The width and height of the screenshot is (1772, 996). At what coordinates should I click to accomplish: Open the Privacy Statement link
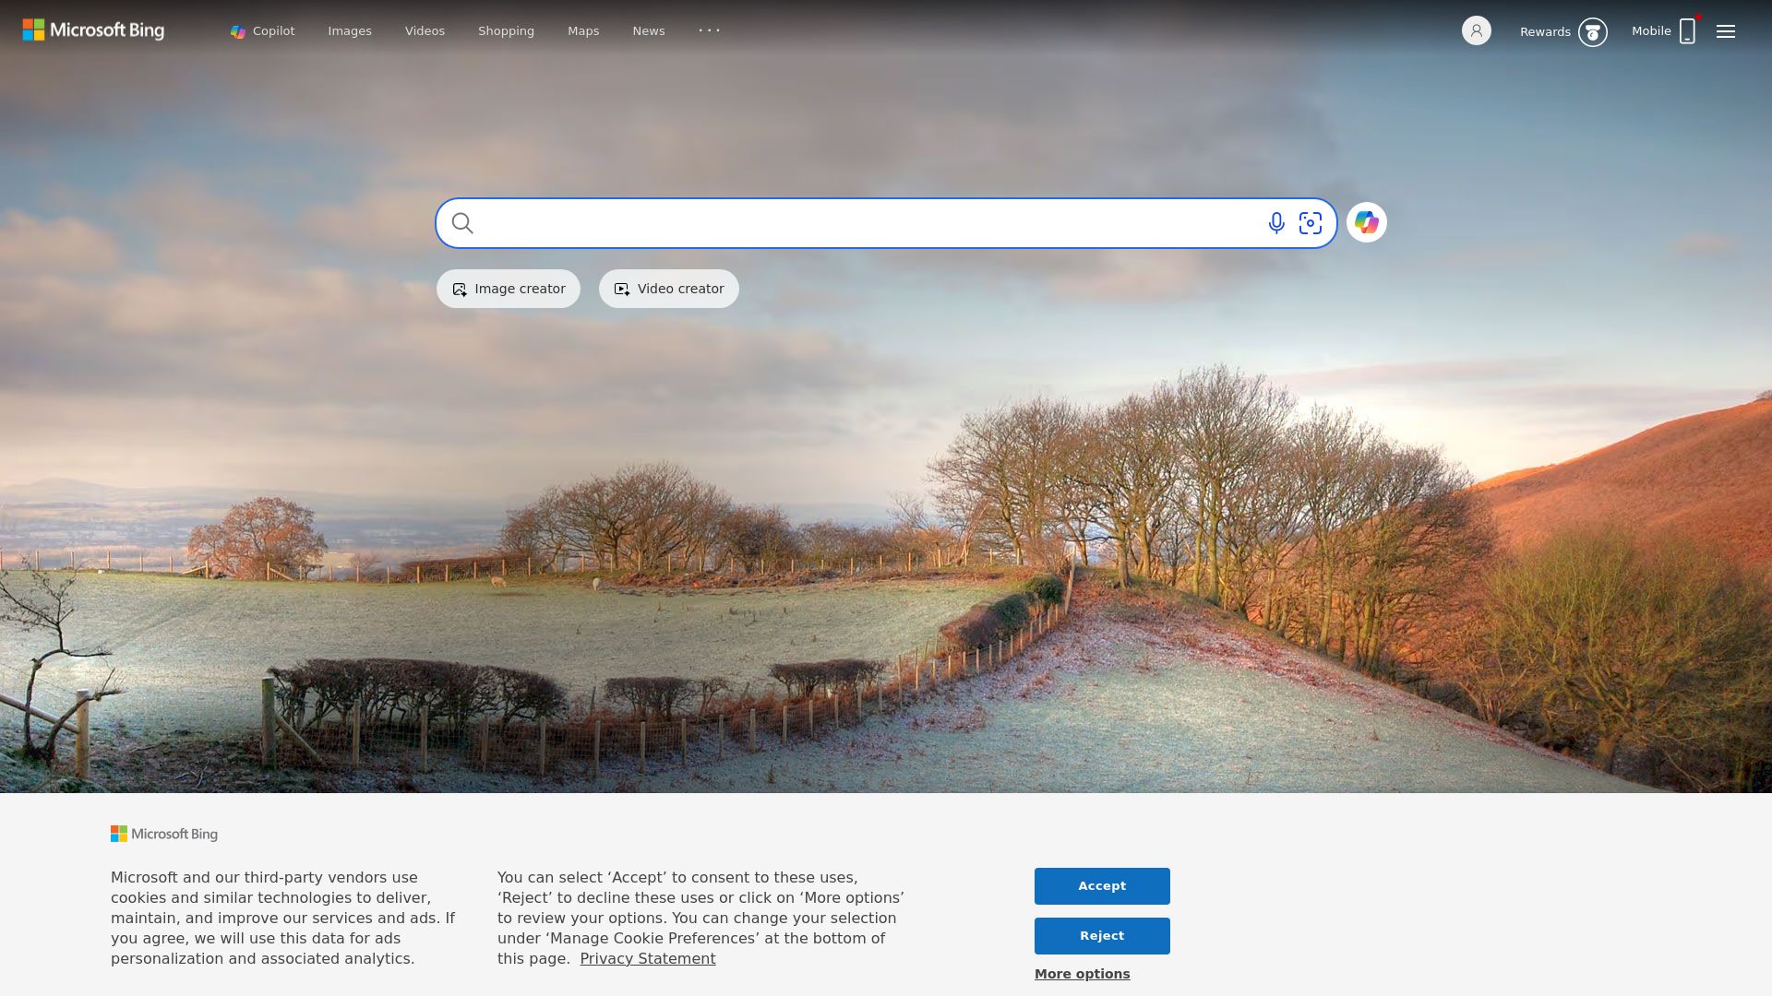647,958
